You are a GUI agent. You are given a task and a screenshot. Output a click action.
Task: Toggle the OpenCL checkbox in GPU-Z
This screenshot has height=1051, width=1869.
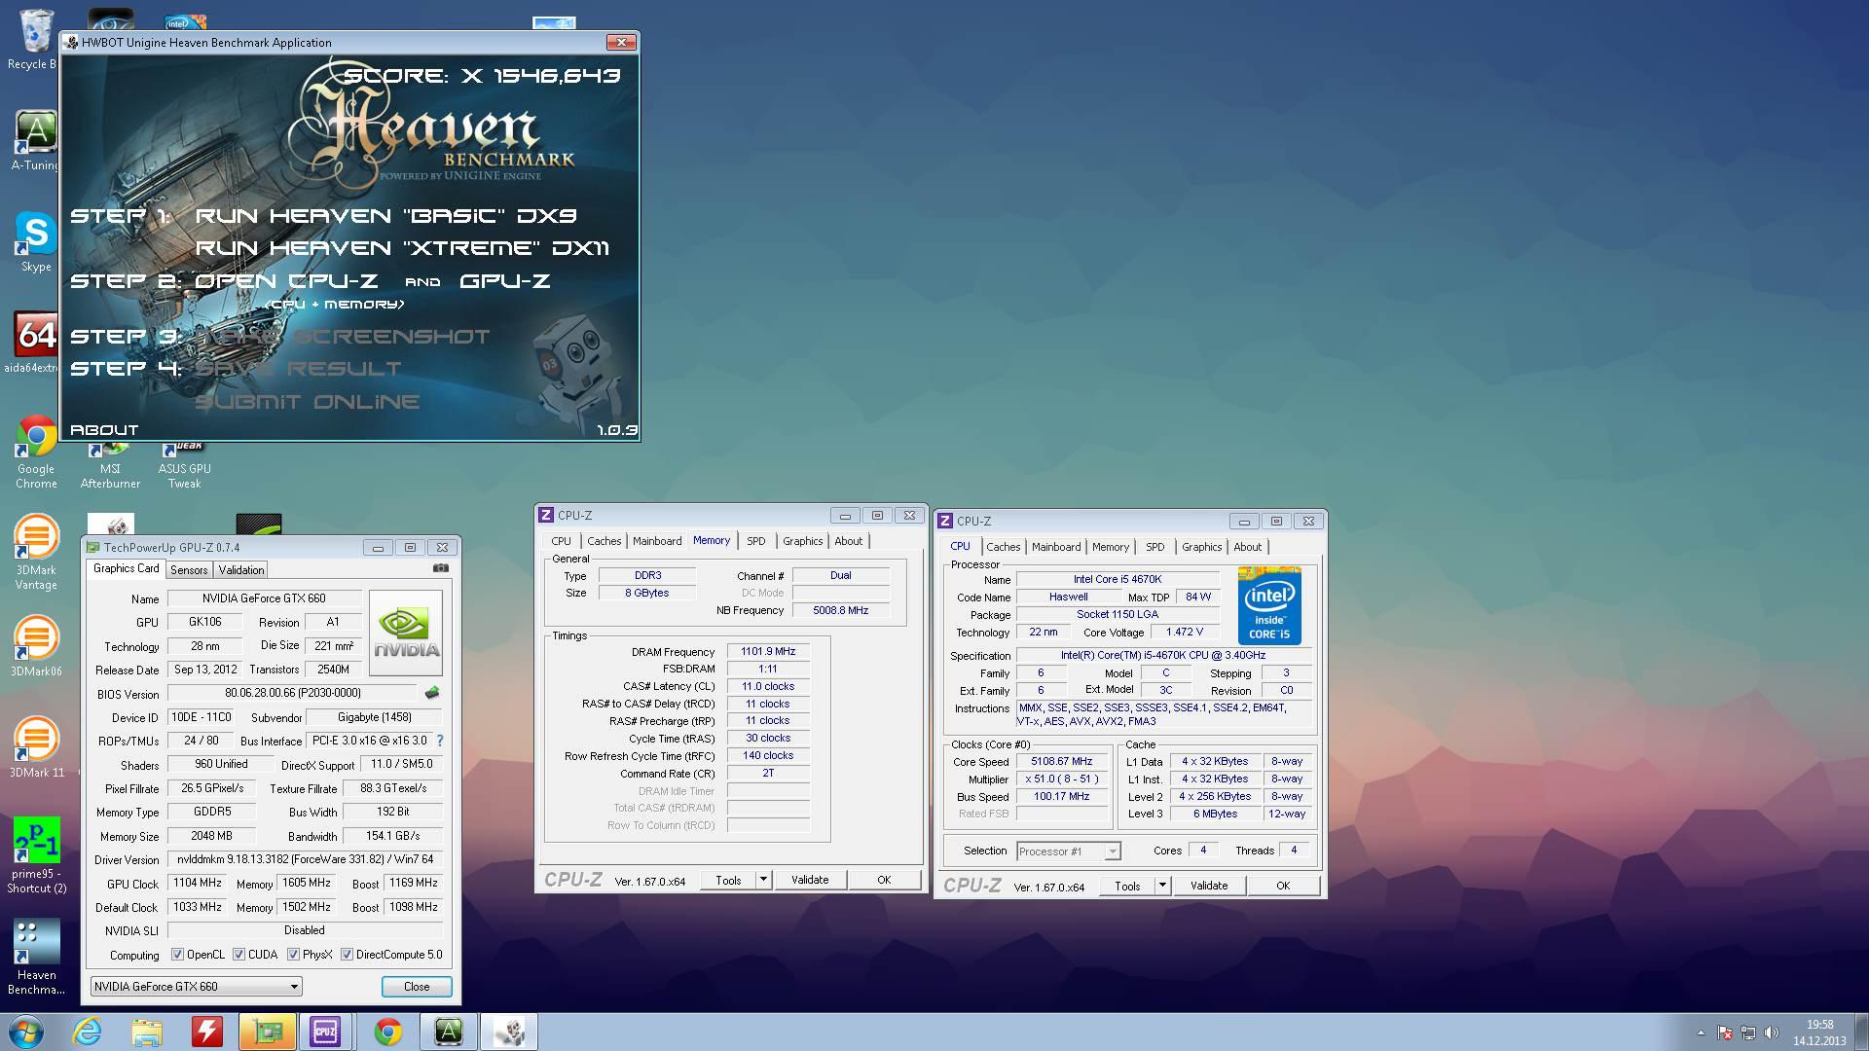(x=177, y=955)
